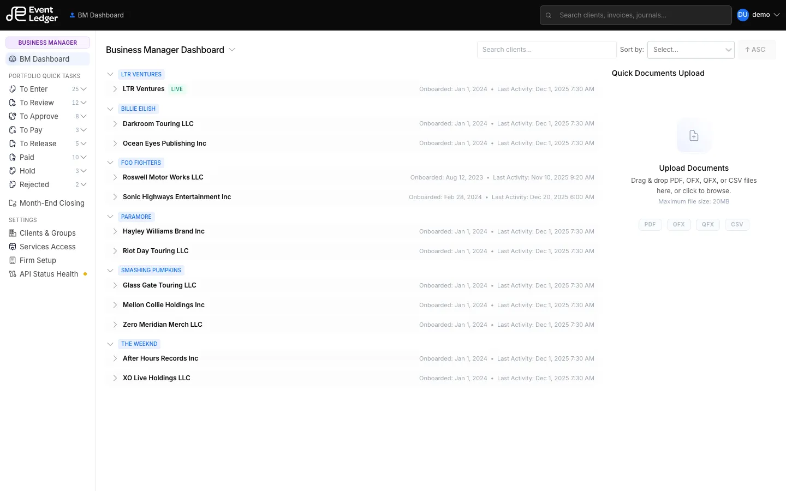Image resolution: width=786 pixels, height=491 pixels.
Task: Open the Sort by Select dropdown
Action: click(x=690, y=50)
